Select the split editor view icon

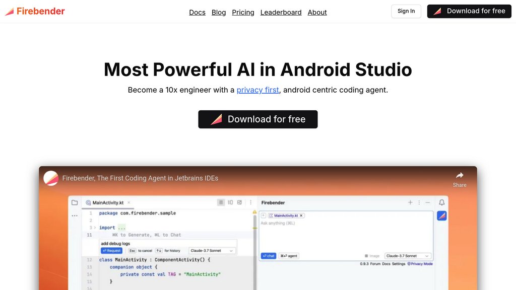coord(230,202)
